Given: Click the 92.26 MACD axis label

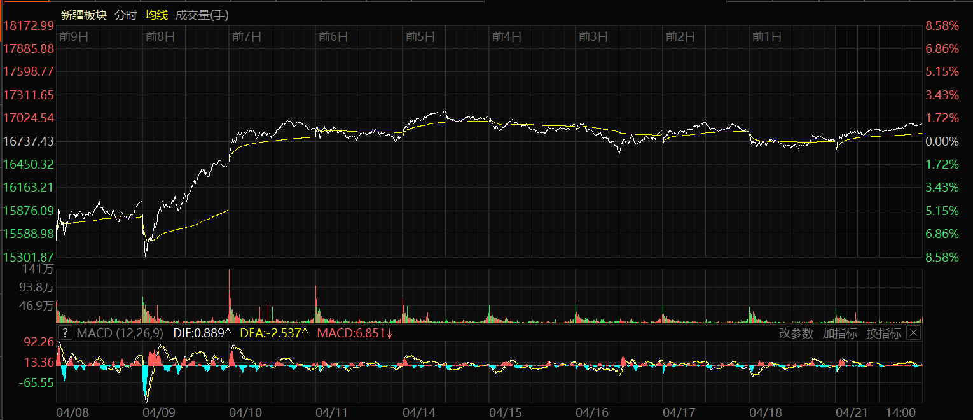Looking at the screenshot, I should (x=39, y=342).
